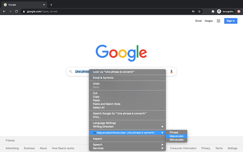Open the Extensions puzzle icon
The image size is (243, 152).
pos(213,11)
